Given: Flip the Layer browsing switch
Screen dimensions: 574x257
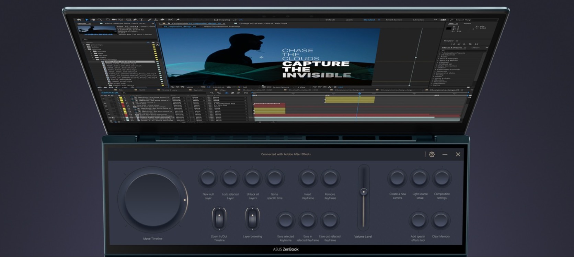Looking at the screenshot, I should tap(252, 219).
